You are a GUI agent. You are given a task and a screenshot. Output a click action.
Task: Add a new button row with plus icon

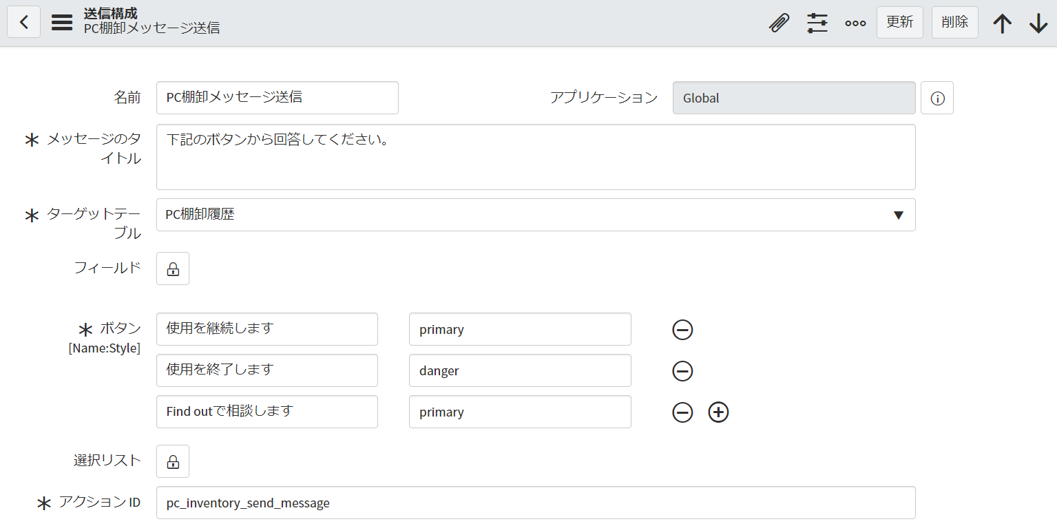coord(718,412)
